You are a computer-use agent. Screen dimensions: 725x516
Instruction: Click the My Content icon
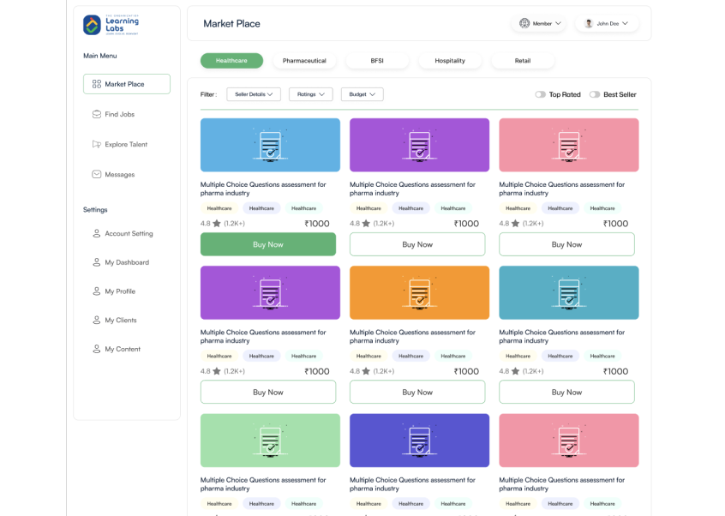(97, 349)
